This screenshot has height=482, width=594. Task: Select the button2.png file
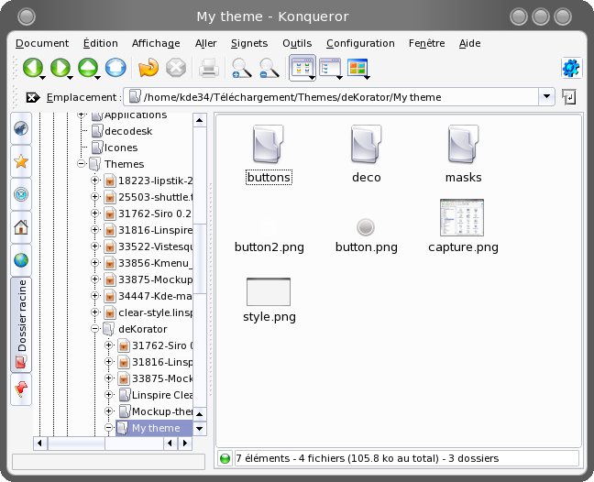click(x=269, y=236)
